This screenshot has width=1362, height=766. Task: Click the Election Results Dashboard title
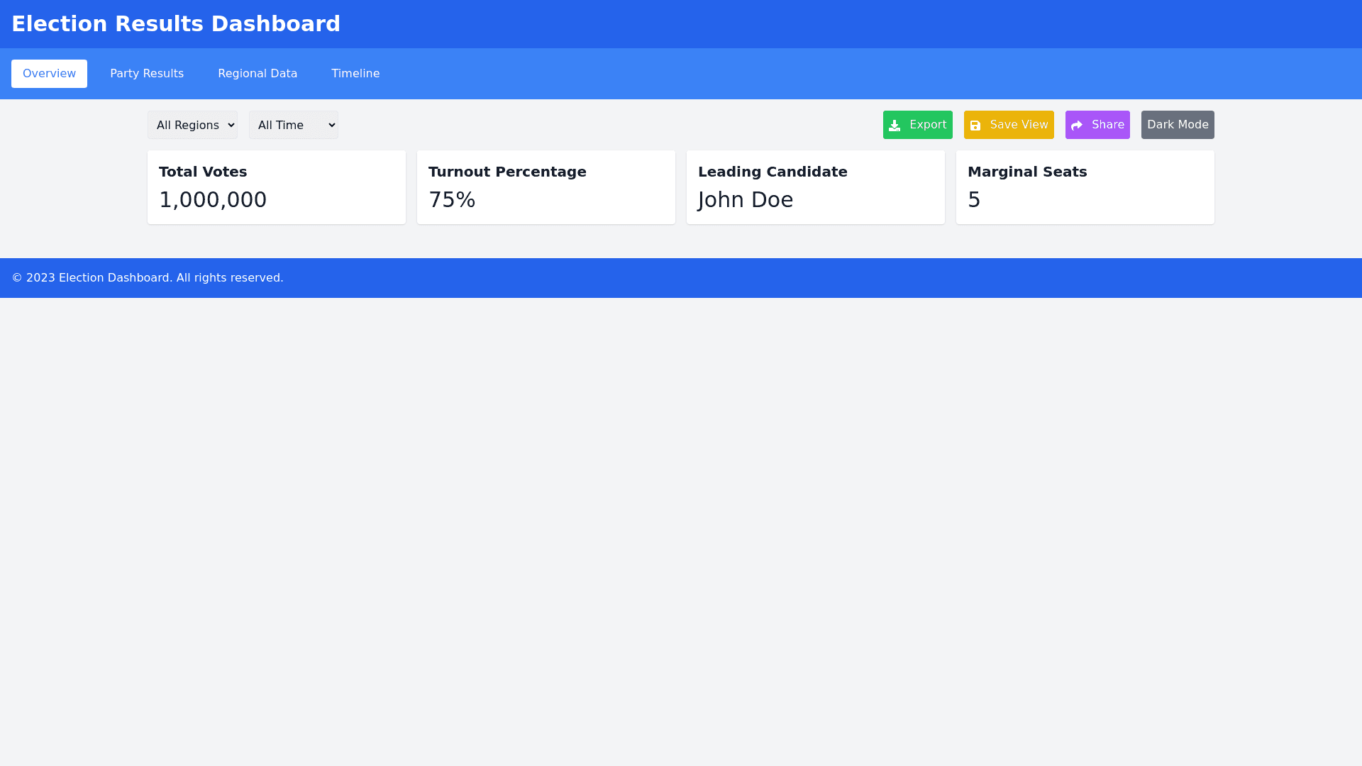coord(176,23)
